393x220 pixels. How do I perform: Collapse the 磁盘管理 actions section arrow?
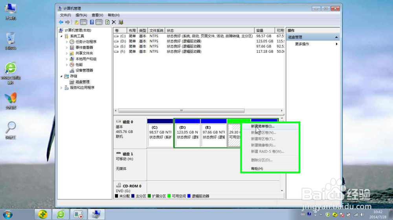(336, 37)
